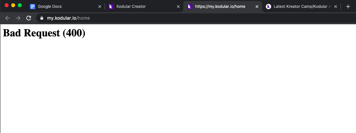Click the yellow minimize window button
Image resolution: width=356 pixels, height=133 pixels.
coord(13,5)
